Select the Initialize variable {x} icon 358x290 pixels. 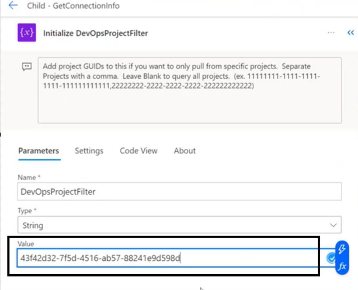click(x=27, y=33)
